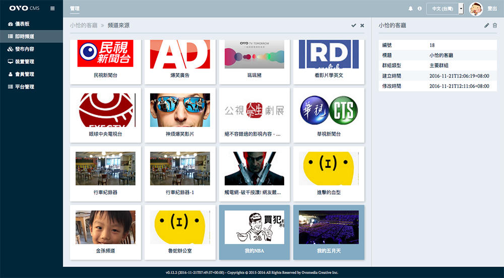Open the notifications bell icon
The image size is (504, 278).
point(410,9)
